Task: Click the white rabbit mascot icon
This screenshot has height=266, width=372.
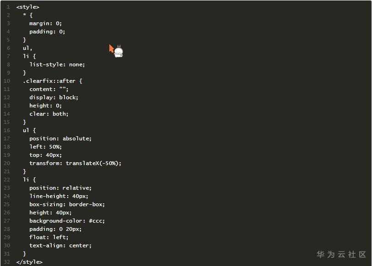Action: [119, 51]
